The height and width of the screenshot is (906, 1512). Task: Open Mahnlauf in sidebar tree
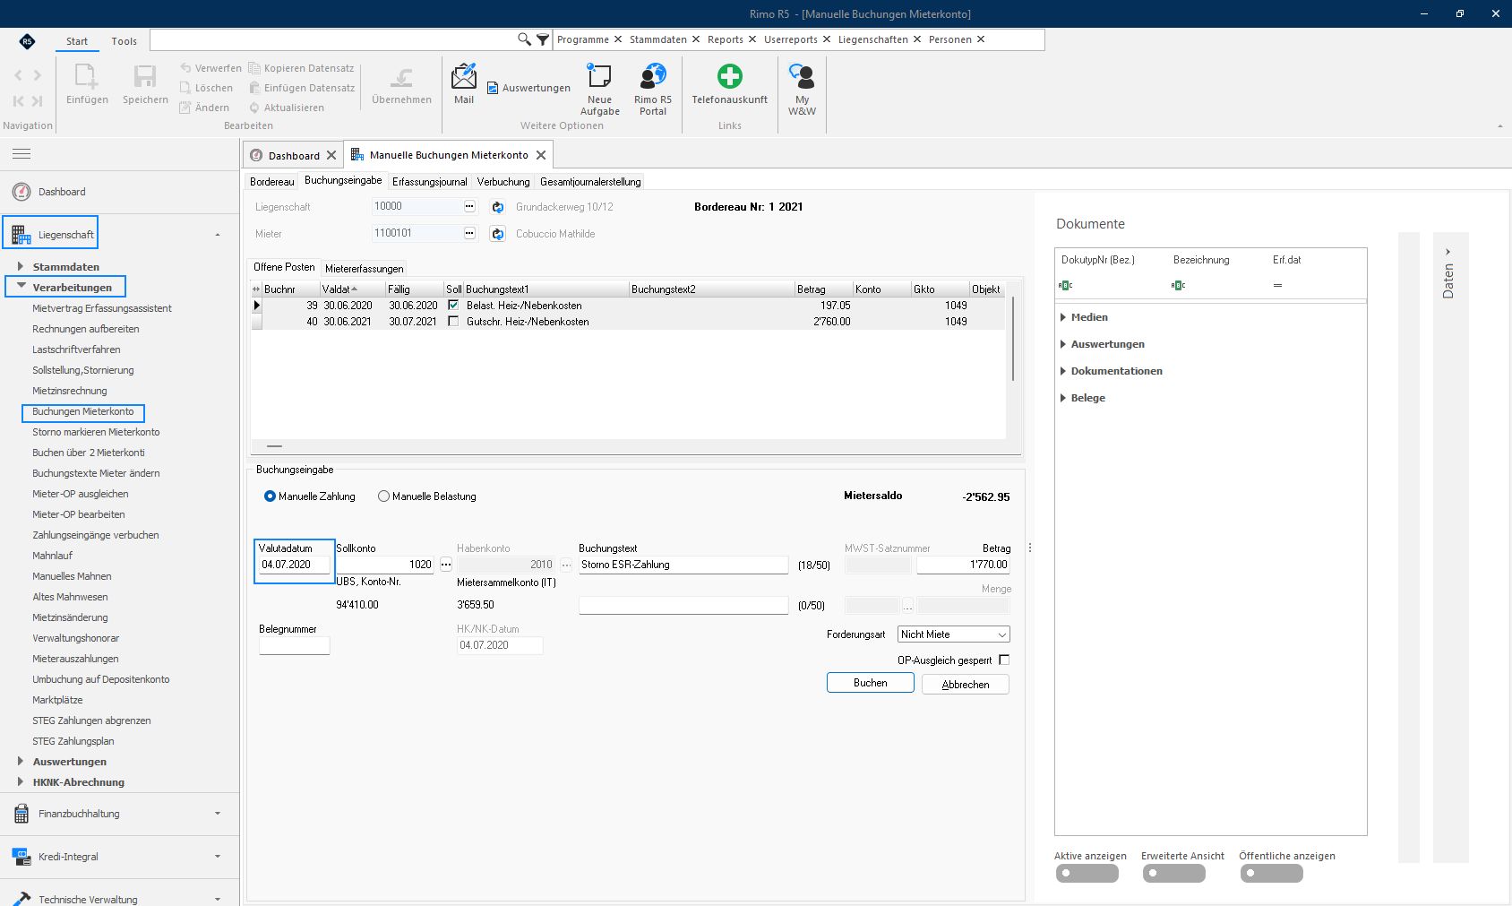(53, 556)
